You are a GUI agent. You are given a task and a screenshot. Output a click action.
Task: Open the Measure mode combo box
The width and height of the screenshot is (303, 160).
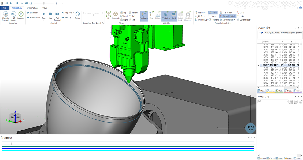point(273,102)
